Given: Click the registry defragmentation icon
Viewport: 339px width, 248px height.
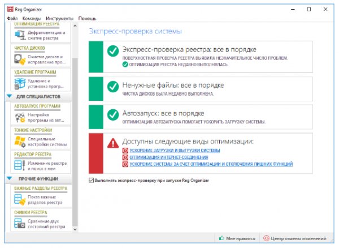Looking at the screenshot, I should click(20, 35).
